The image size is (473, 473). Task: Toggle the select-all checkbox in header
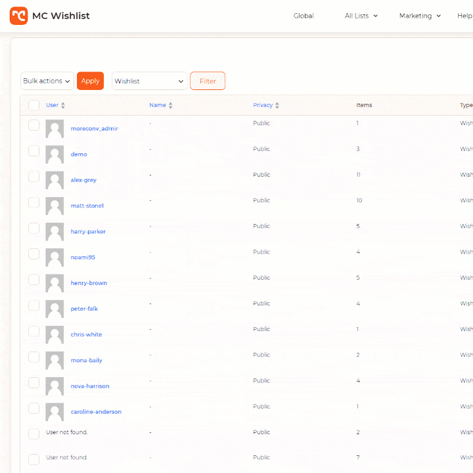coord(34,105)
